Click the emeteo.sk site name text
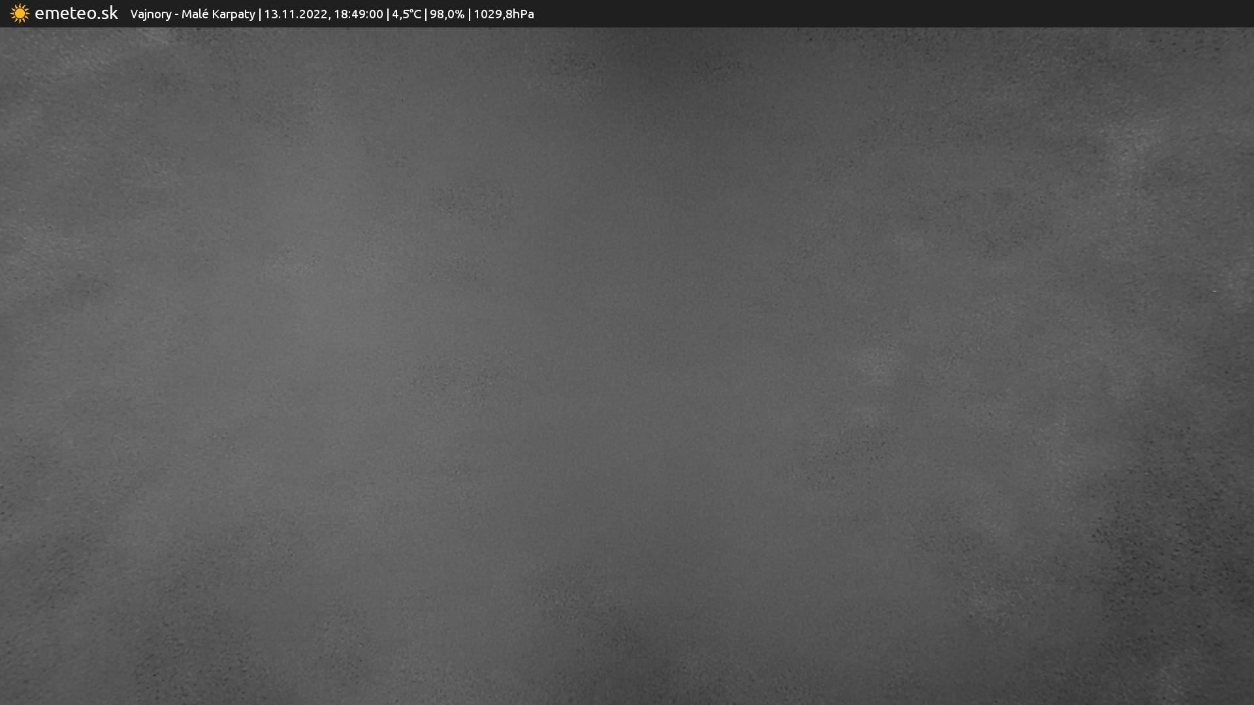Viewport: 1254px width, 705px height. (x=76, y=14)
